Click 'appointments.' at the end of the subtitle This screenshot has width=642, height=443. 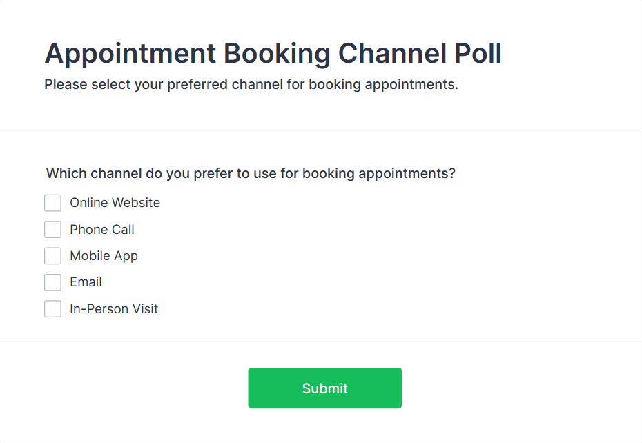coord(419,86)
